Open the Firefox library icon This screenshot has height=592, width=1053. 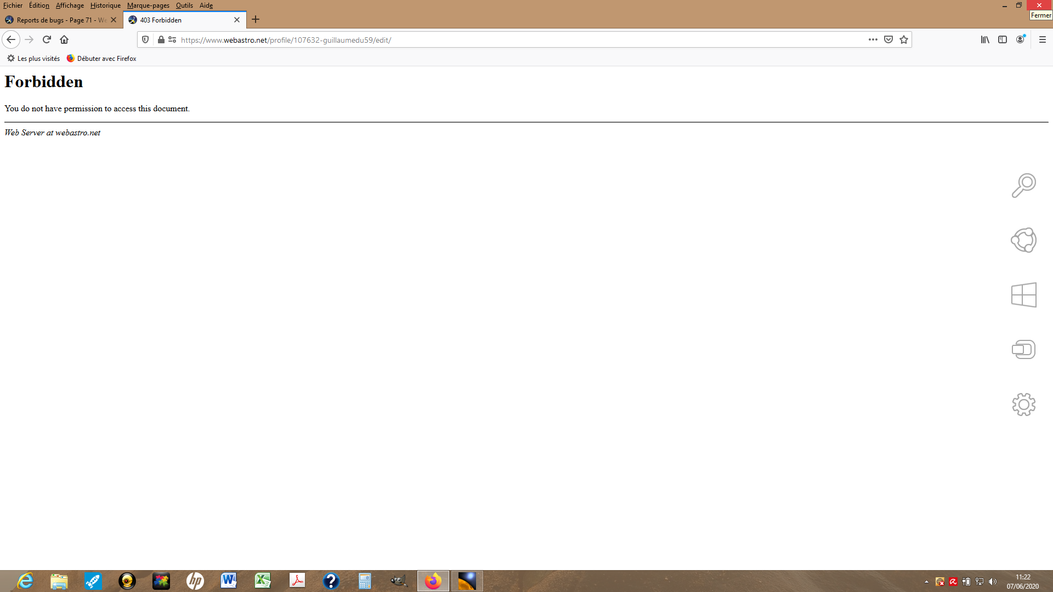point(985,39)
